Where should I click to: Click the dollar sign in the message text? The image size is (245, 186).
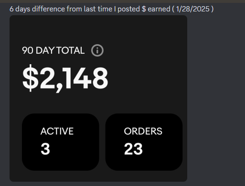click(144, 9)
